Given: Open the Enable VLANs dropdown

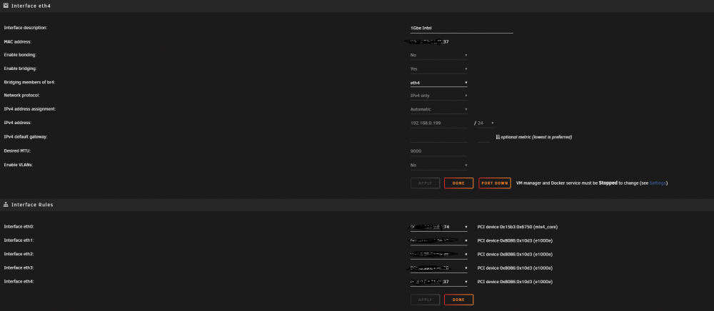Looking at the screenshot, I should pyautogui.click(x=439, y=165).
